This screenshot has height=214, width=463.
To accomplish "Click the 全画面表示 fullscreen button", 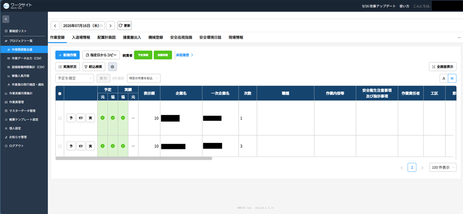I will pyautogui.click(x=443, y=67).
